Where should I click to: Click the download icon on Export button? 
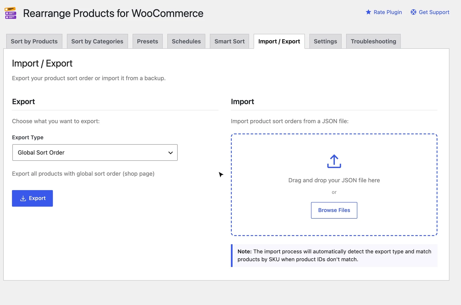(x=23, y=198)
